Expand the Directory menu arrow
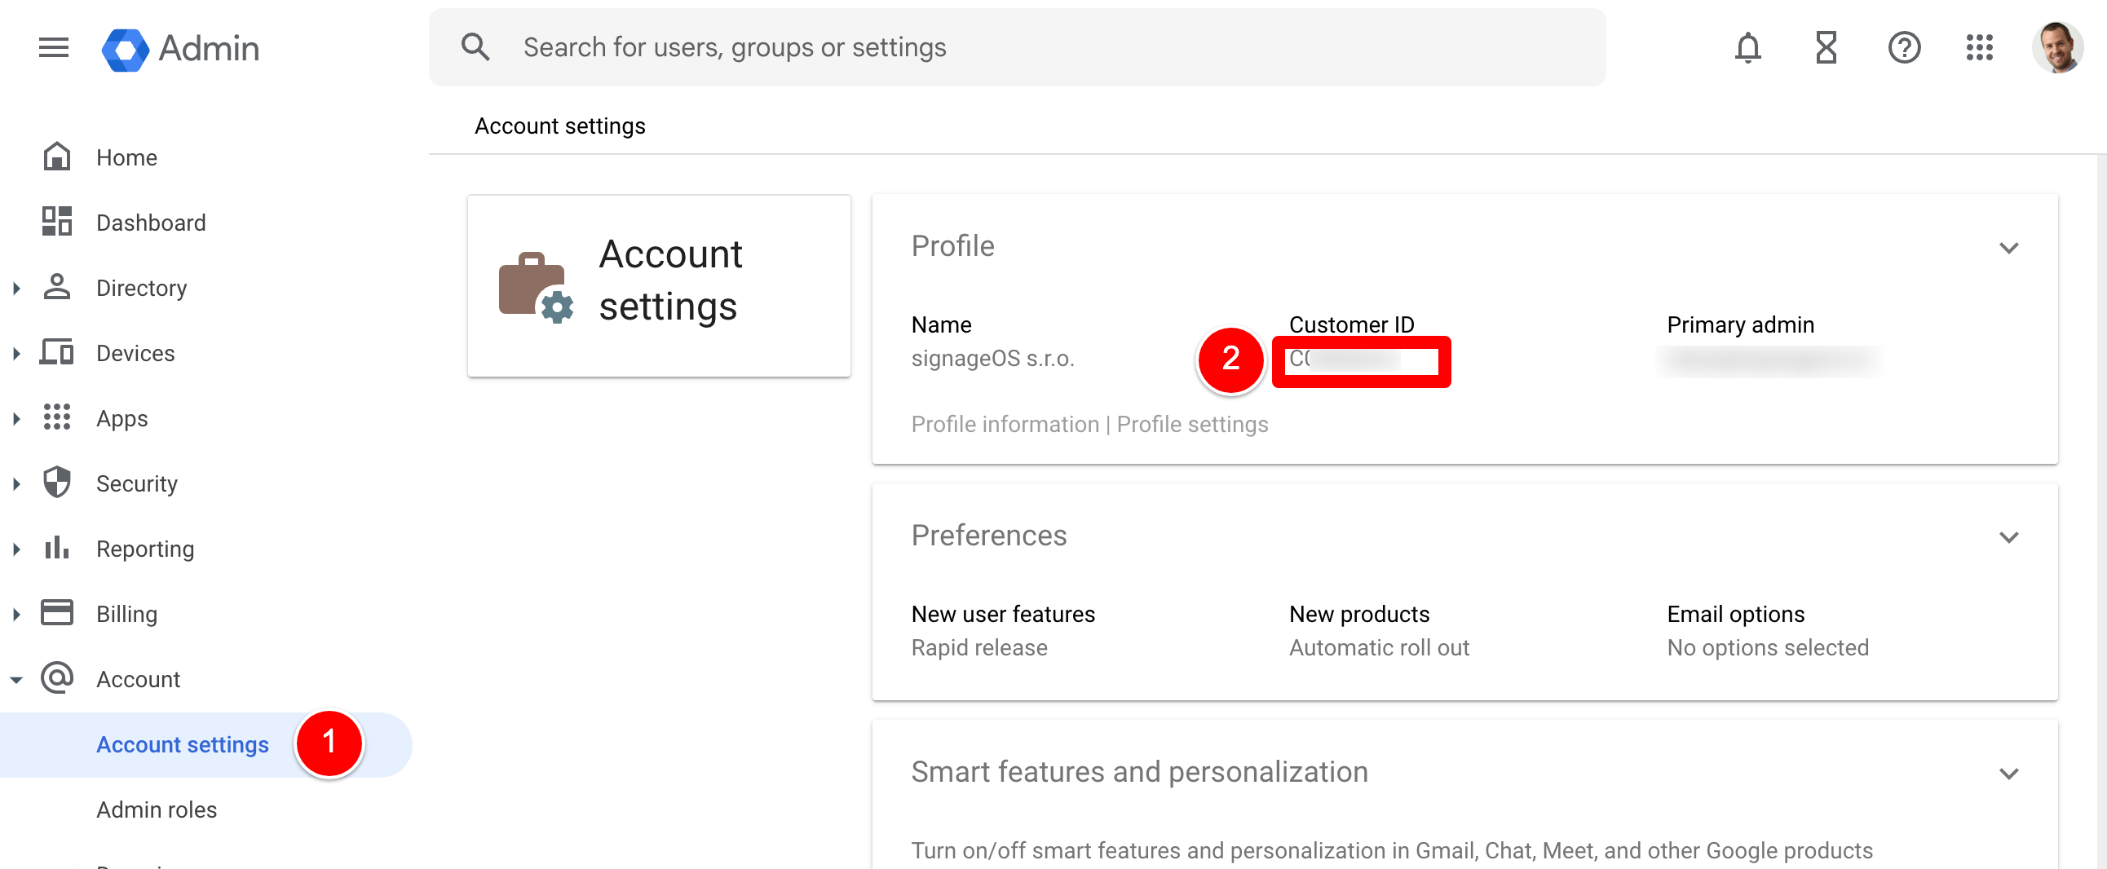 tap(16, 288)
